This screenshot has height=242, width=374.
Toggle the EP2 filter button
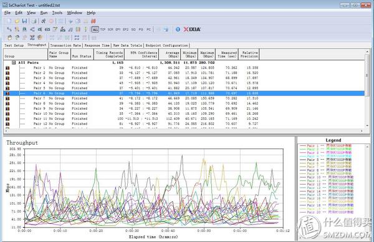coord(125,29)
